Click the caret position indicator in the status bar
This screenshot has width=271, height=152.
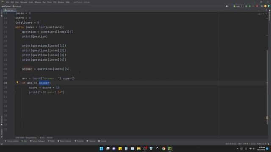click(x=231, y=144)
